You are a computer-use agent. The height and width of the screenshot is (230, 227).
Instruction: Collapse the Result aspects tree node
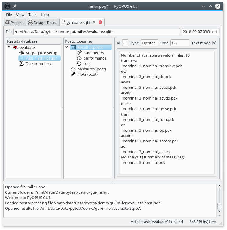[67, 47]
